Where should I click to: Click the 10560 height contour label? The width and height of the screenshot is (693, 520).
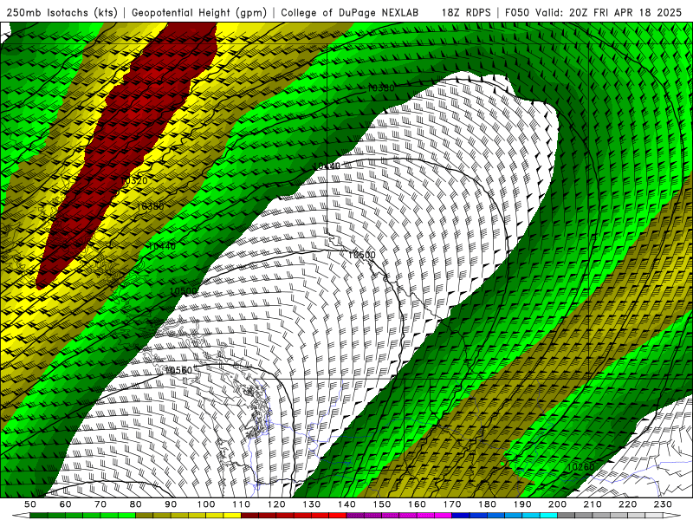[178, 370]
